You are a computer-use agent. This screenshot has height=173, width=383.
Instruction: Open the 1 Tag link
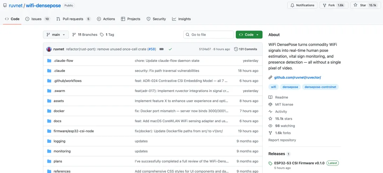pyautogui.click(x=107, y=35)
